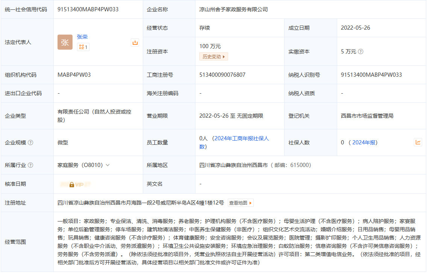Click the registration number 513400090076807
Image resolution: width=427 pixels, height=273 pixels.
click(222, 75)
